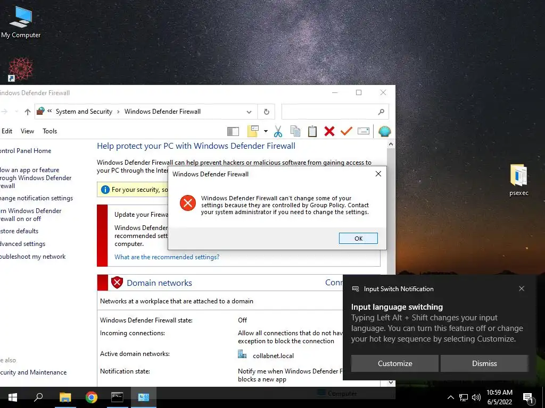Click Restore defaults link
The width and height of the screenshot is (545, 408).
(x=19, y=231)
